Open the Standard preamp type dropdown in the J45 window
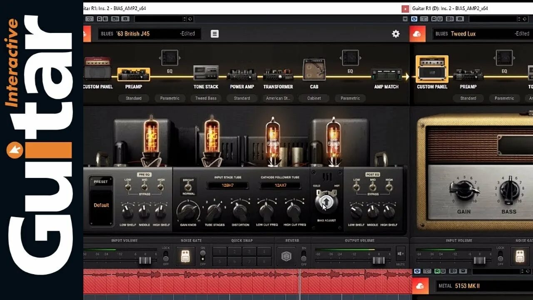533x300 pixels. tap(134, 98)
